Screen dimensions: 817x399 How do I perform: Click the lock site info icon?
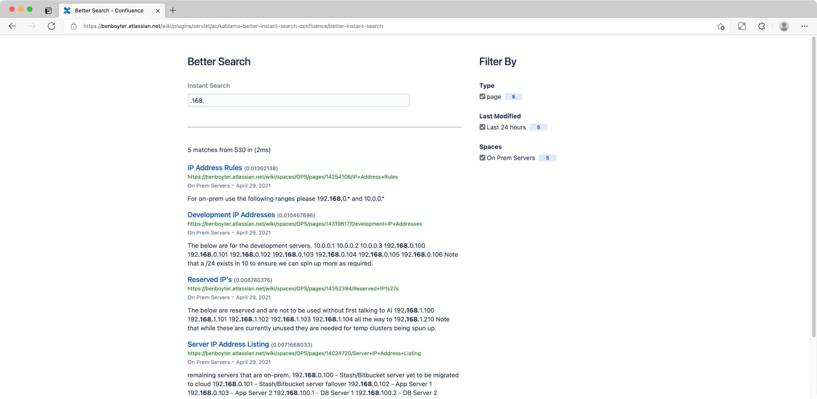pyautogui.click(x=74, y=26)
